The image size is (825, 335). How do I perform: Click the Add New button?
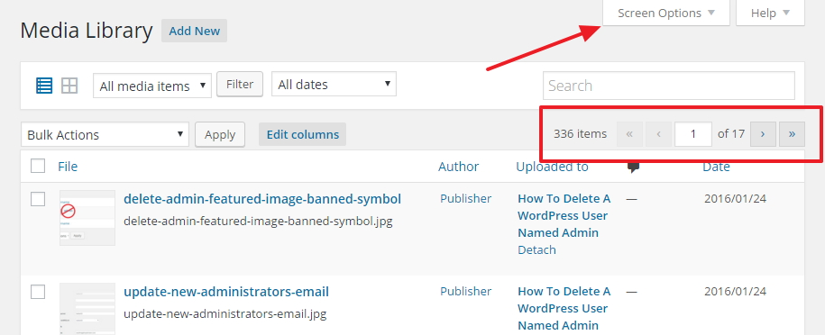(x=194, y=31)
